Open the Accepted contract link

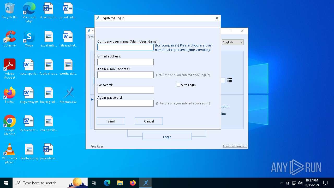pyautogui.click(x=235, y=146)
